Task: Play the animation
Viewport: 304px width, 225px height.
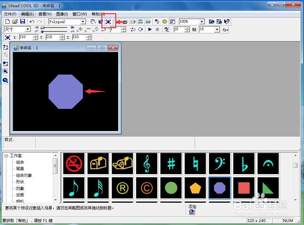Action: coord(150,29)
